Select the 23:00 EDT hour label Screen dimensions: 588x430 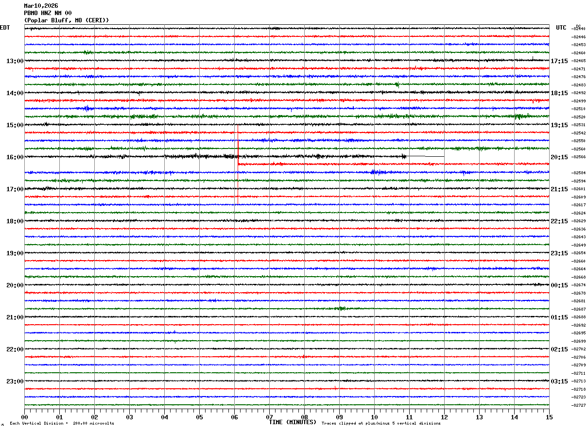(15, 381)
